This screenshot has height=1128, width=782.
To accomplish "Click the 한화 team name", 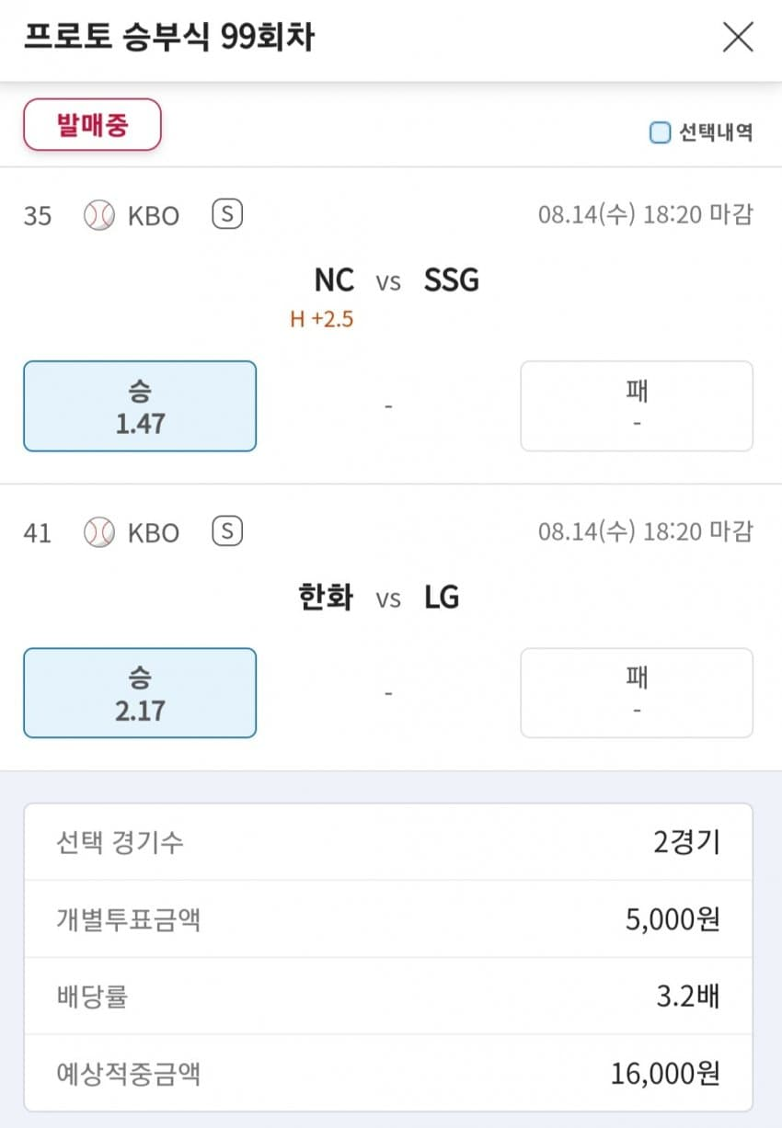I will click(326, 598).
